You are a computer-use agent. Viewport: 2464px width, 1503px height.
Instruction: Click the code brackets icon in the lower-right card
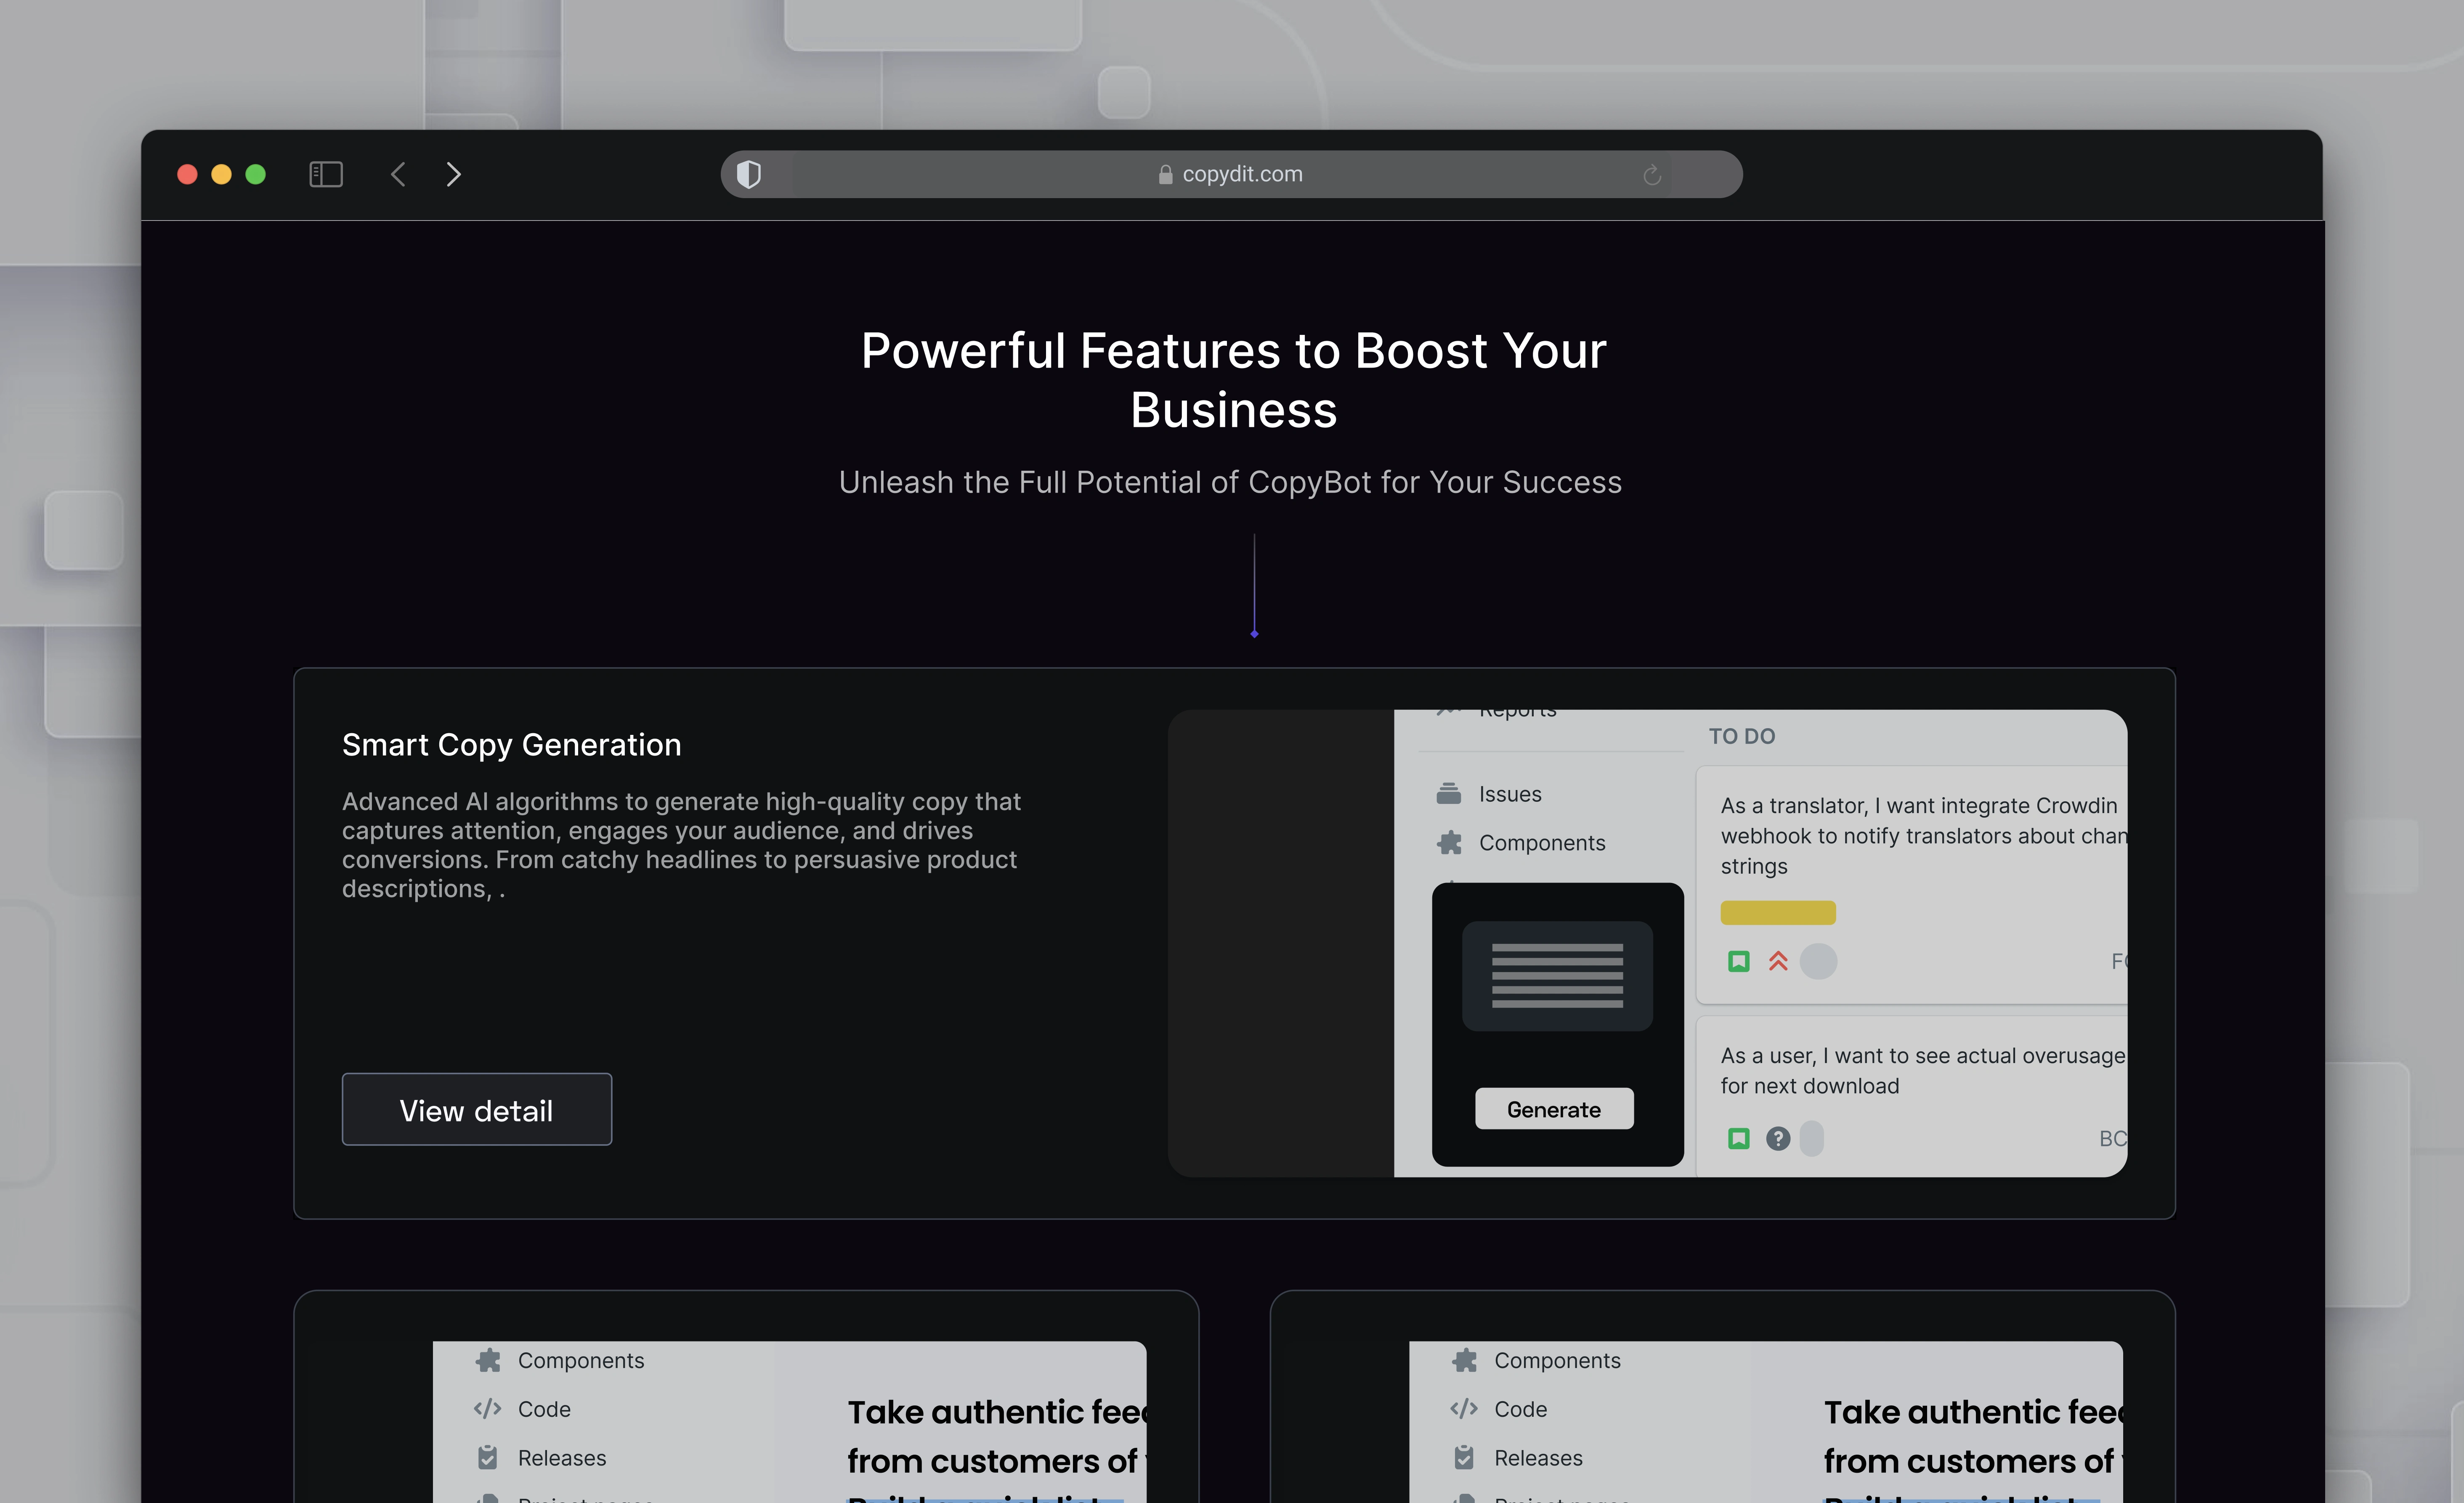(x=1464, y=1409)
